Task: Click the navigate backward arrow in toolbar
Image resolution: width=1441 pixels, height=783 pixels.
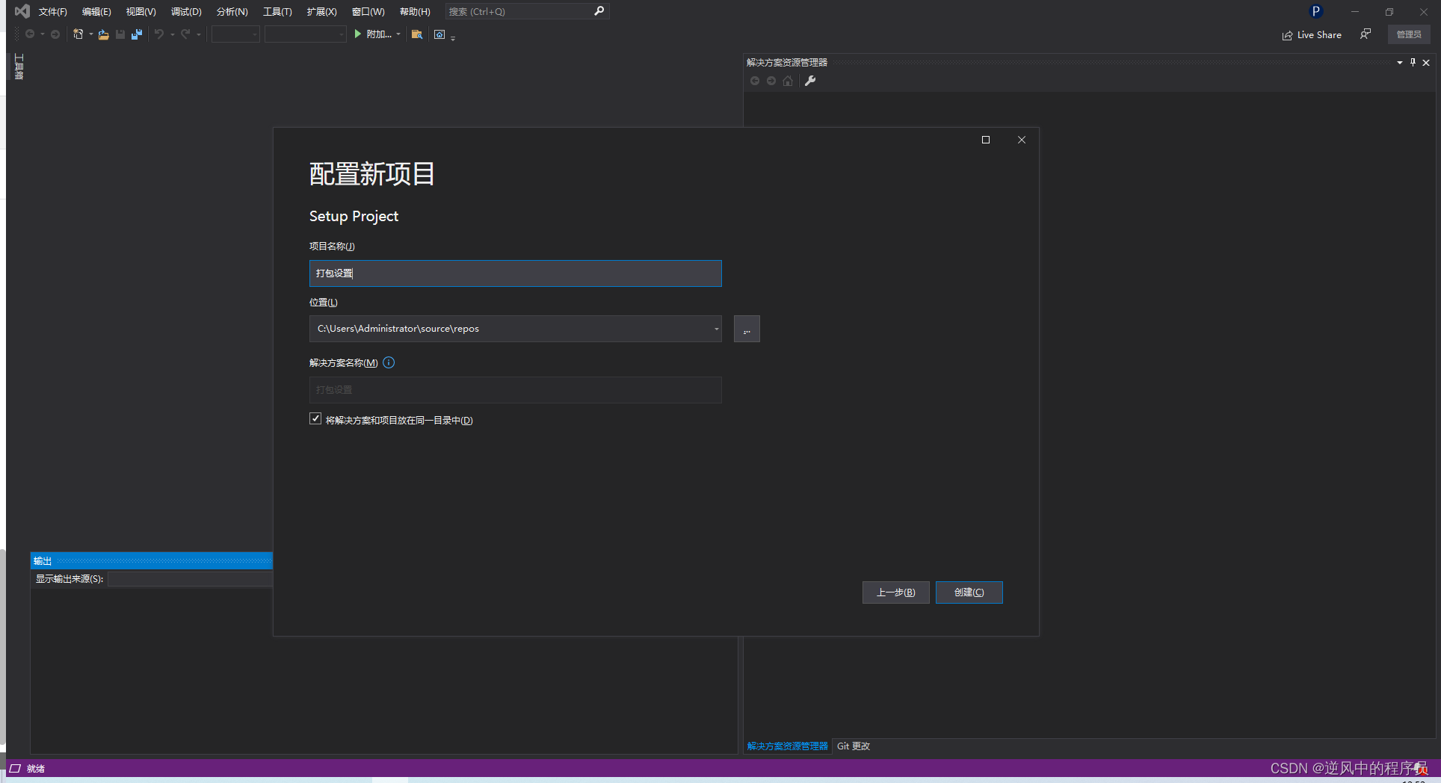Action: [30, 34]
